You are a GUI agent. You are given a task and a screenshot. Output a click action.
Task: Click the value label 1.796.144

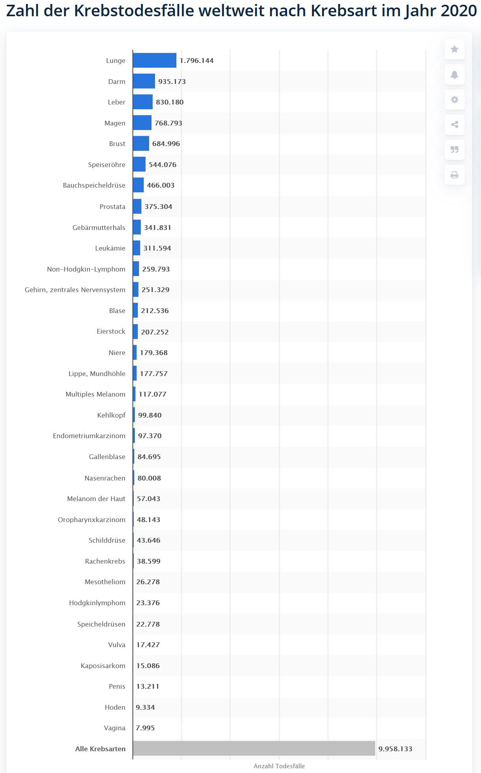pos(197,61)
